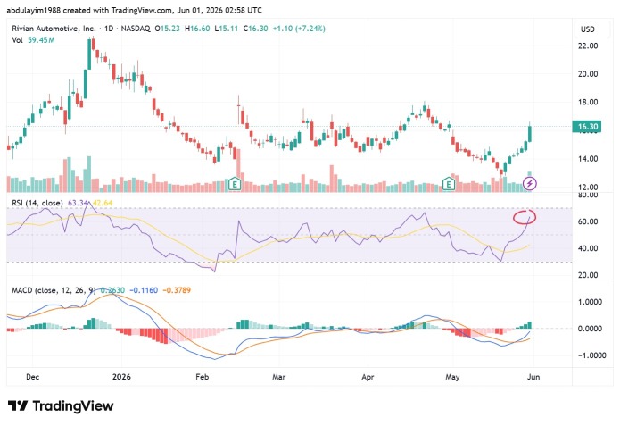Click the Jun label on time axis
This screenshot has height=426, width=620.
533,377
